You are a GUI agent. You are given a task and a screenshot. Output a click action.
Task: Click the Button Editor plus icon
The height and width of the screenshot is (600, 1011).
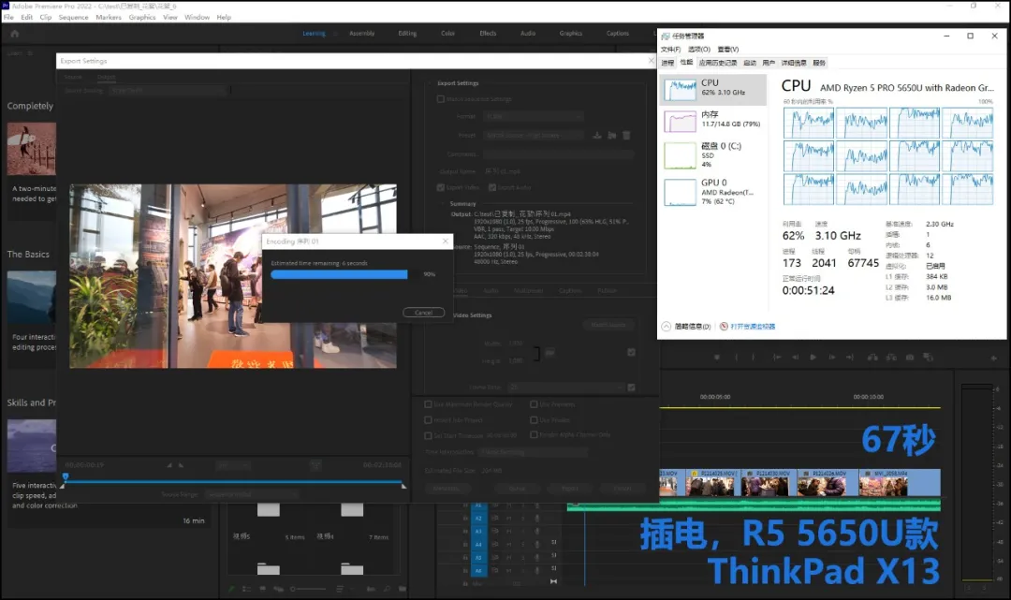[x=993, y=358]
